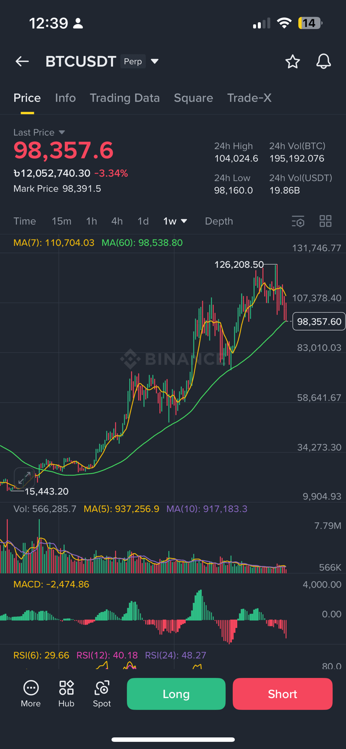Image resolution: width=346 pixels, height=749 pixels.
Task: Tap the 24h High value 104,024.6
Action: 236,158
